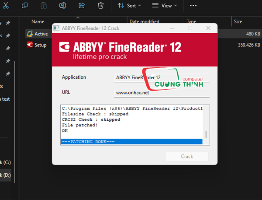
Task: Select the Active file icon
Action: click(x=30, y=34)
